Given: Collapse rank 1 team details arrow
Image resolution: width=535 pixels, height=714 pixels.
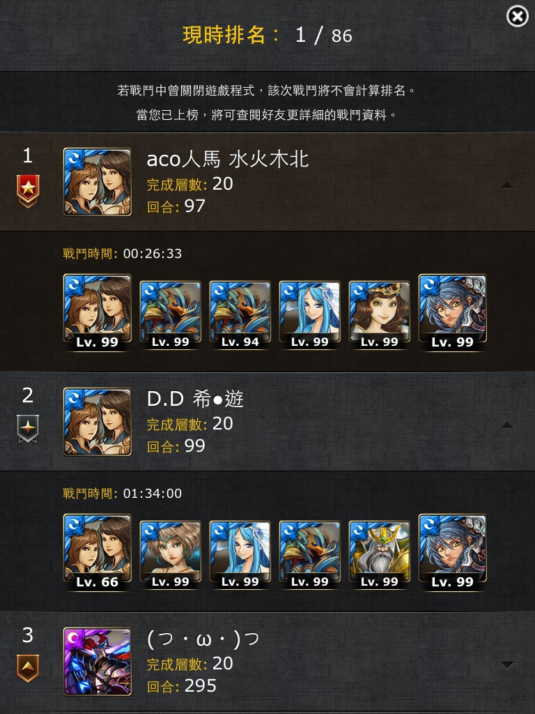Looking at the screenshot, I should [x=507, y=185].
